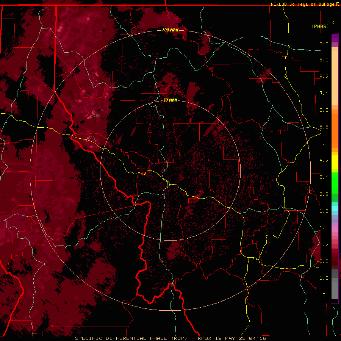Click the "12 MAY 25" date stamp
Viewport: 341px width, 341px height.
tap(231, 338)
